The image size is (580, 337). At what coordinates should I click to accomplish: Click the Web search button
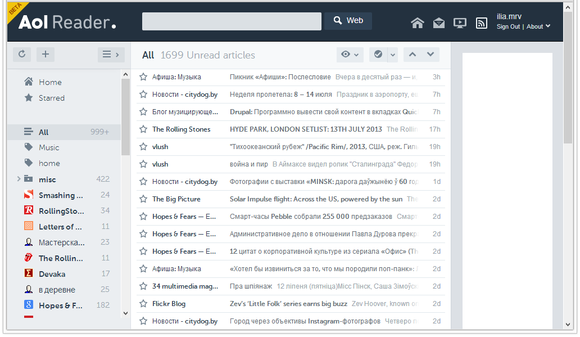coord(348,21)
